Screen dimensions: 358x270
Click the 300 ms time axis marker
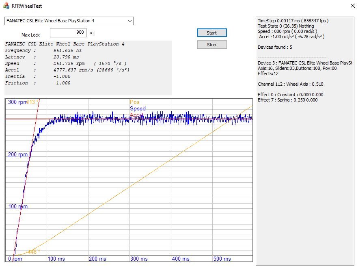point(139,259)
